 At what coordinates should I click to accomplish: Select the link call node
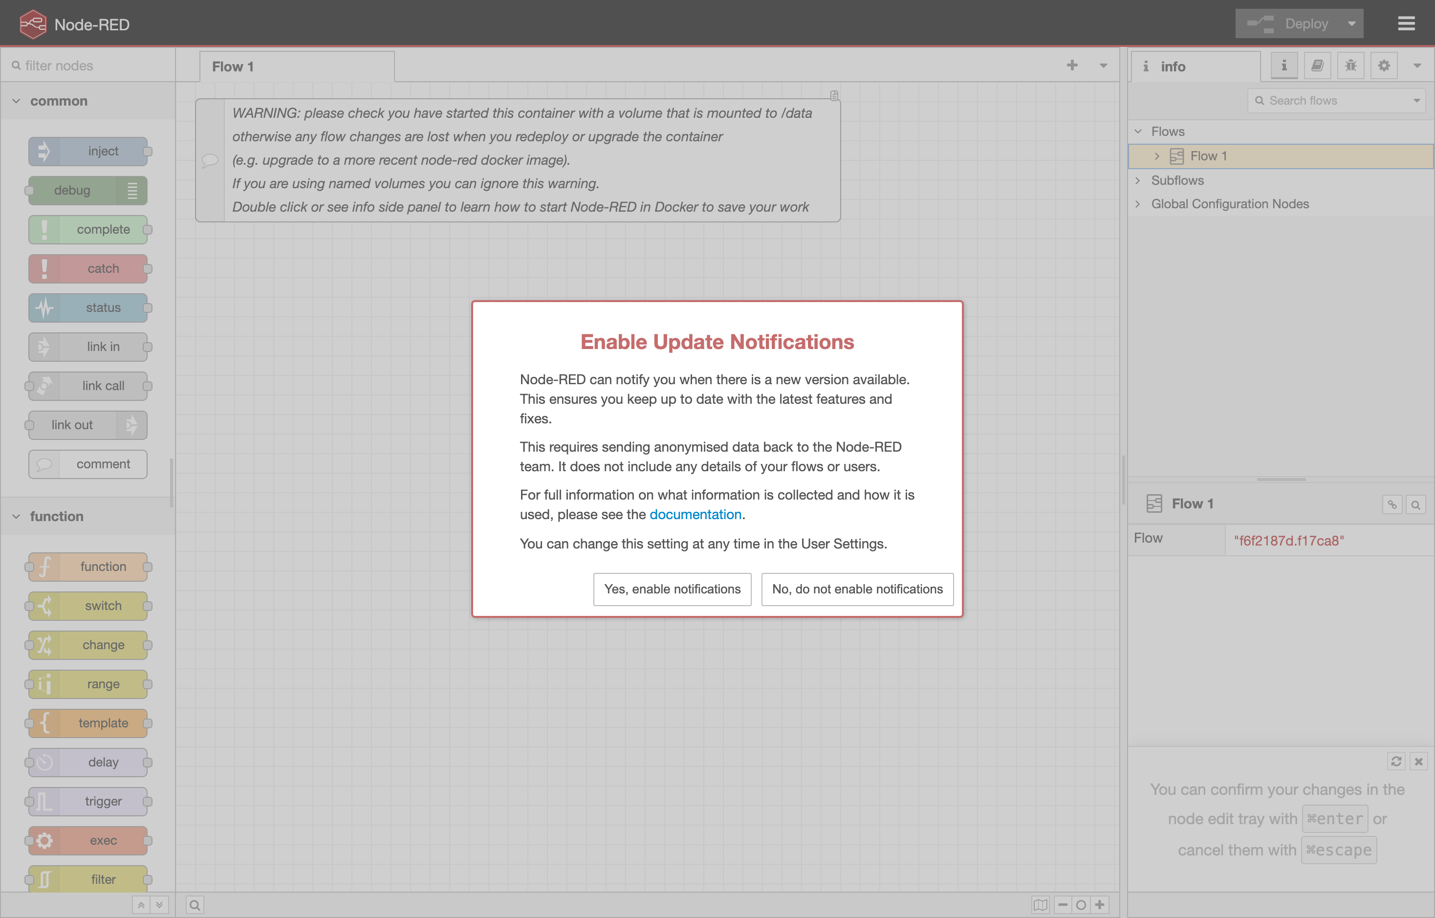88,386
